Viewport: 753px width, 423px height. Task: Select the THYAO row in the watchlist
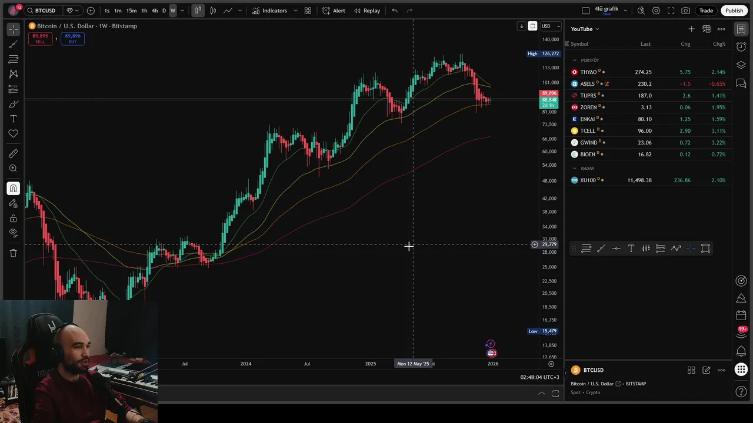click(648, 72)
